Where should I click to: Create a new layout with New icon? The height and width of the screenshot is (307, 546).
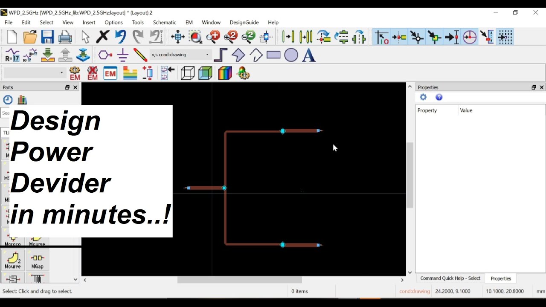pos(12,37)
